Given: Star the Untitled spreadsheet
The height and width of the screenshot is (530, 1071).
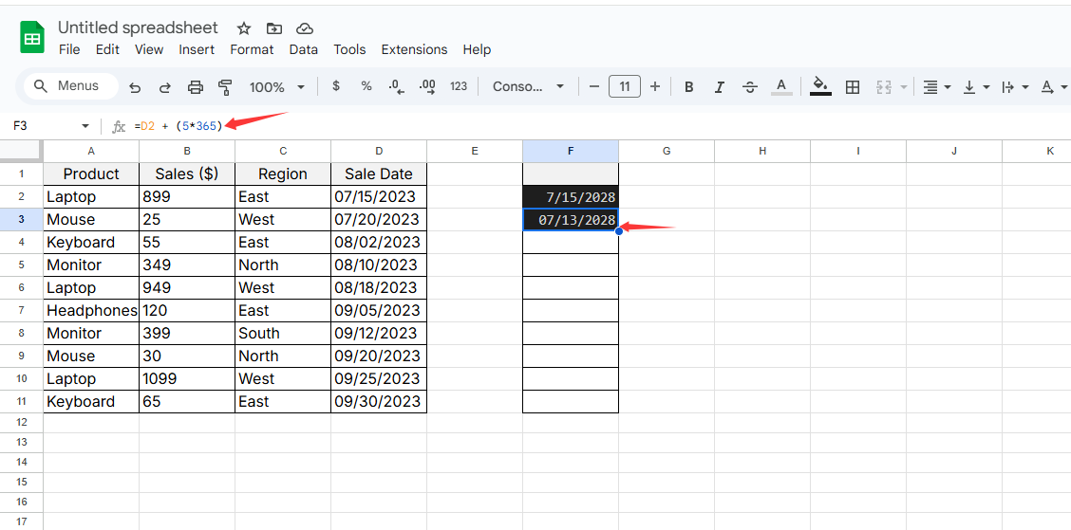Looking at the screenshot, I should [x=244, y=28].
